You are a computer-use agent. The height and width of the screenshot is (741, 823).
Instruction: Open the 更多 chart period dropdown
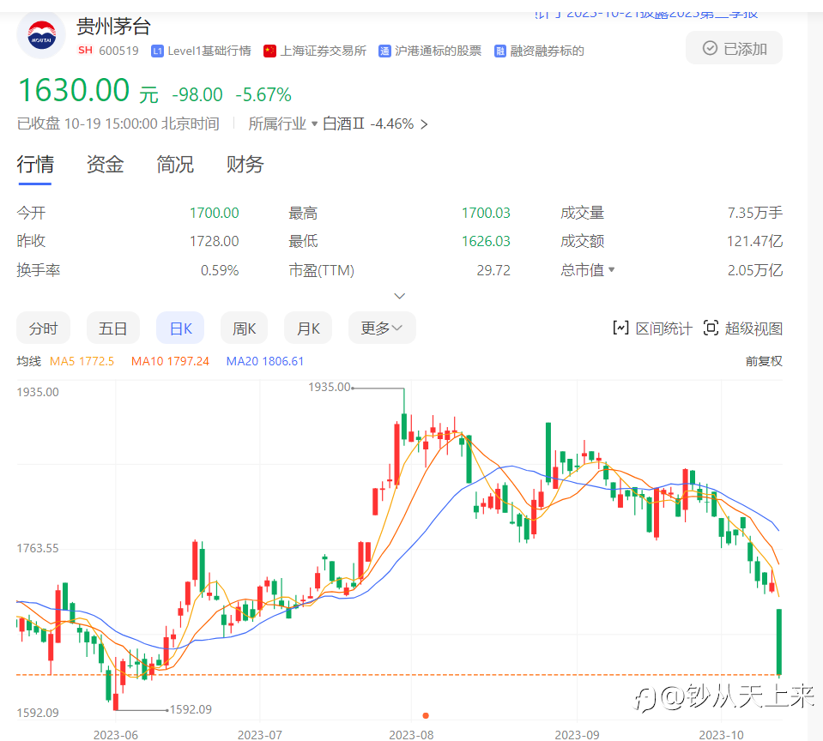382,328
